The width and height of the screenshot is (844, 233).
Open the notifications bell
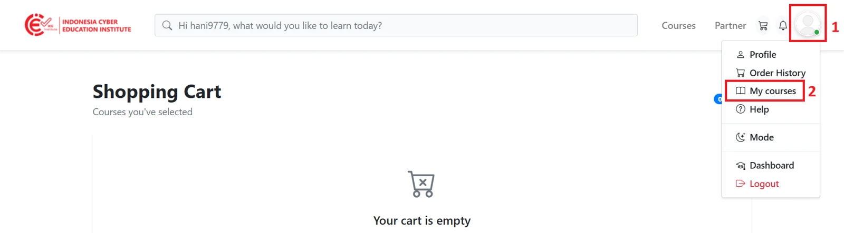point(783,25)
